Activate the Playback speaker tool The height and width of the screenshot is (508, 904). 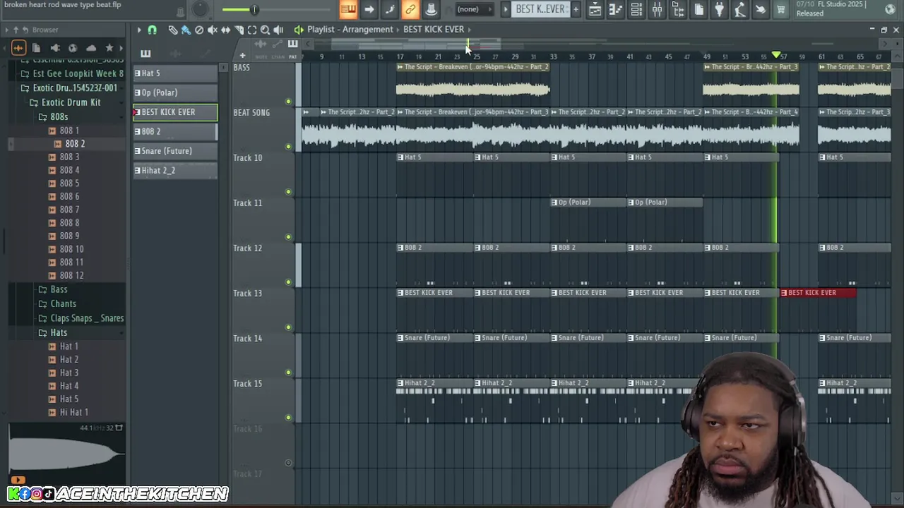[x=278, y=30]
